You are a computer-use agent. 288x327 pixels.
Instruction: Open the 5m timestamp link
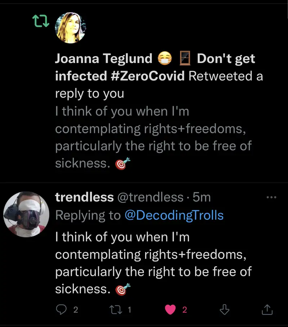(202, 197)
